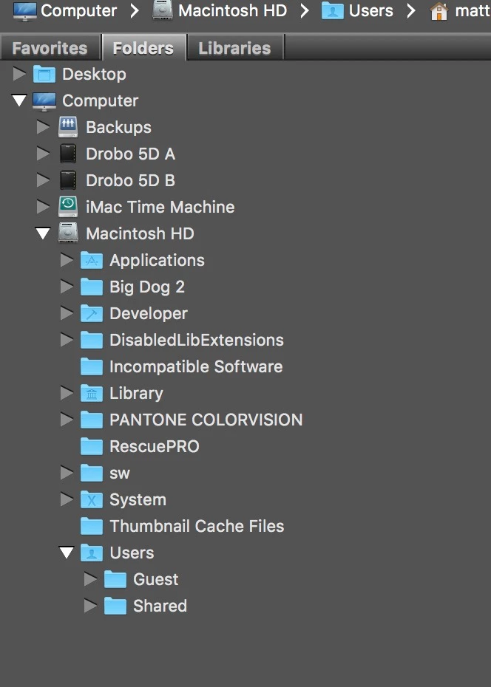Open chevron after Macintosh HD in path bar

pos(304,11)
